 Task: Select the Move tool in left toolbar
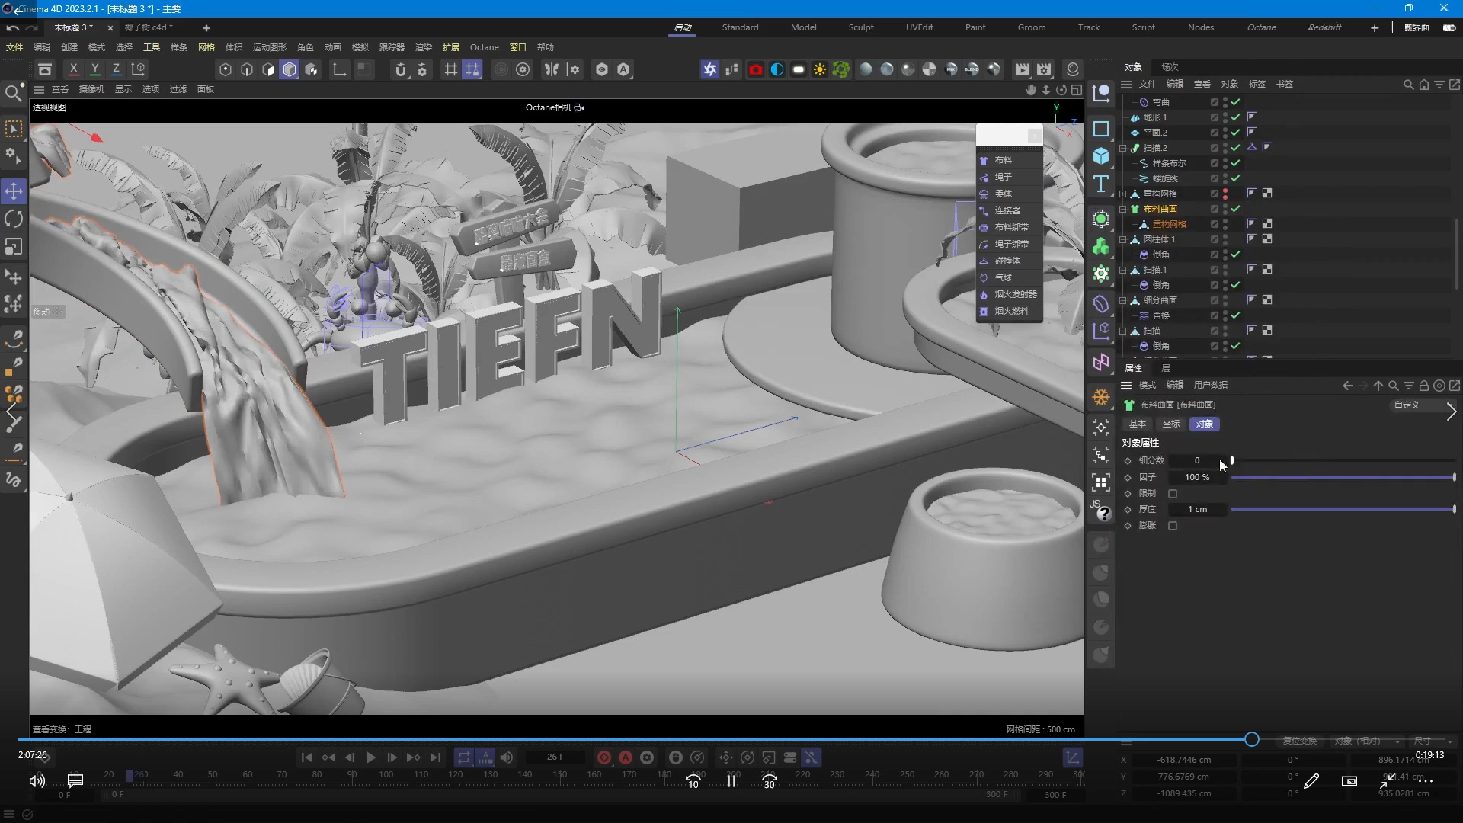tap(14, 191)
